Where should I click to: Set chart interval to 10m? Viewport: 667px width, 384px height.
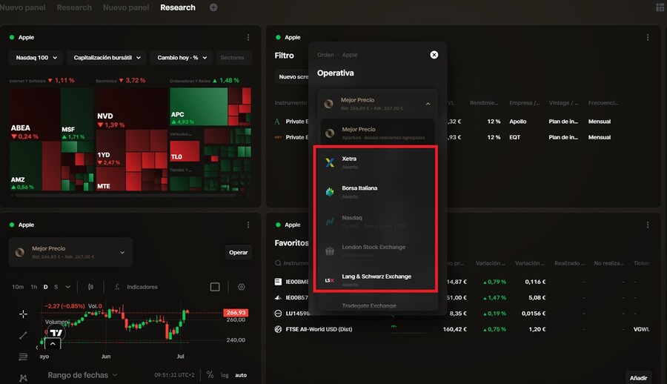pyautogui.click(x=18, y=287)
